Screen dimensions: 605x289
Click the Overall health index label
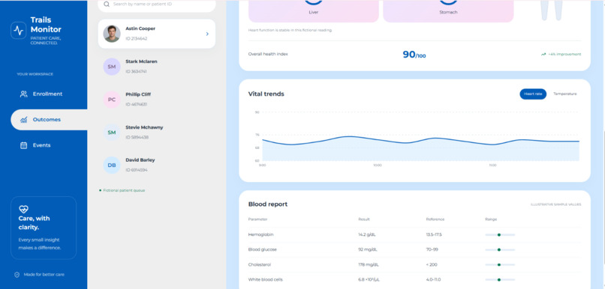pyautogui.click(x=268, y=54)
